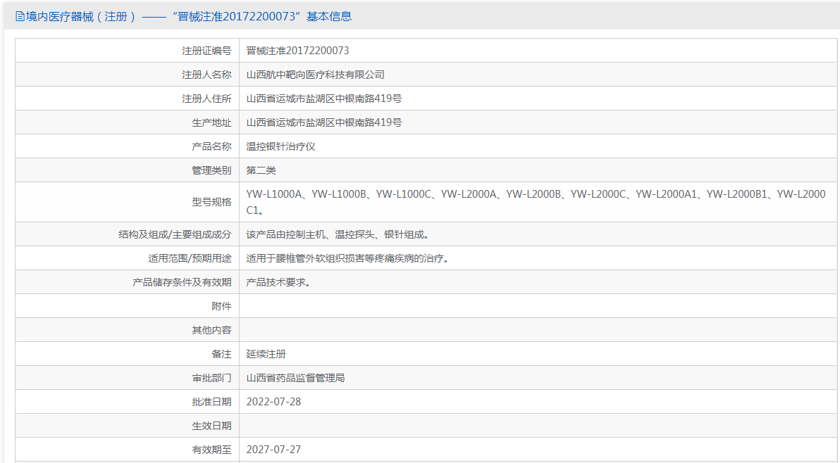Click the label 注册人名称
The image size is (840, 463).
point(206,75)
